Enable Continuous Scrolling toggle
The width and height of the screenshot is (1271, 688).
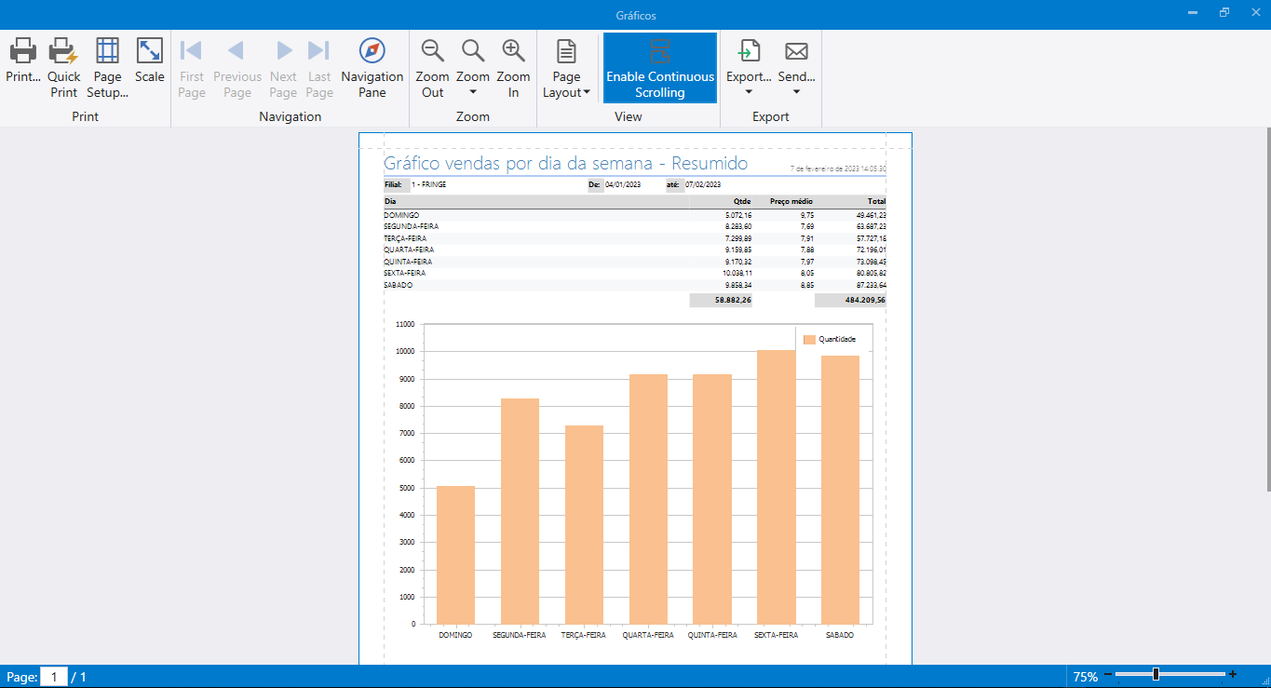(660, 67)
